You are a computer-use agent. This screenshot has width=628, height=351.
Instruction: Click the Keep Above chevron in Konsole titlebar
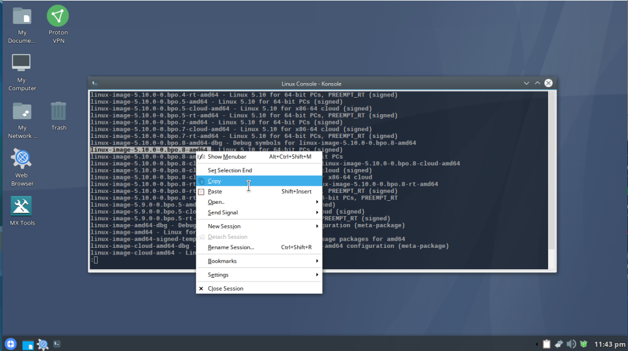tap(538, 84)
